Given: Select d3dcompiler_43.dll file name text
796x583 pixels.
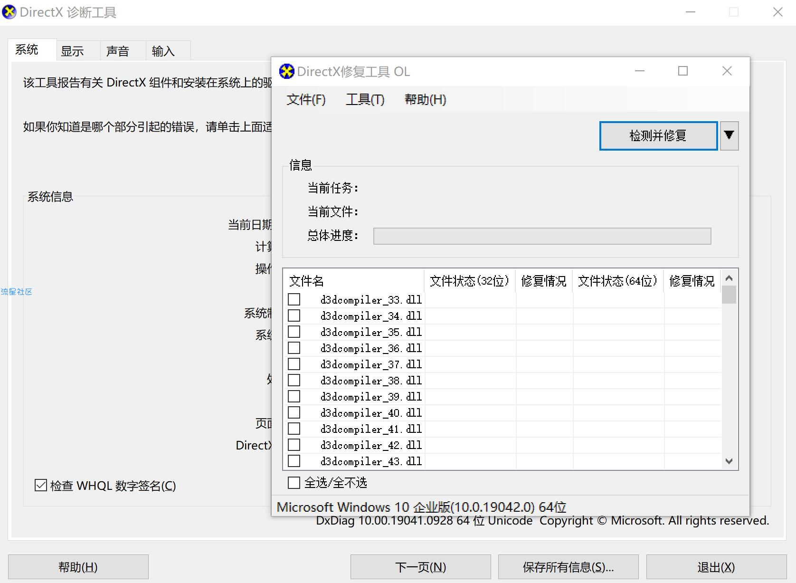Looking at the screenshot, I should 371,461.
